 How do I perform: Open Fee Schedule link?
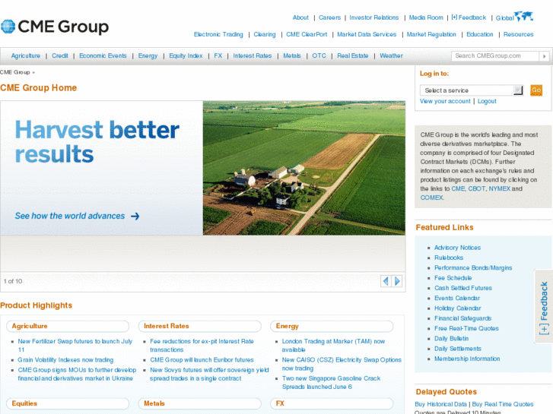pyautogui.click(x=453, y=278)
